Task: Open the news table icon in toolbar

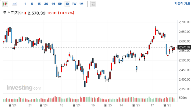Action: point(93,4)
